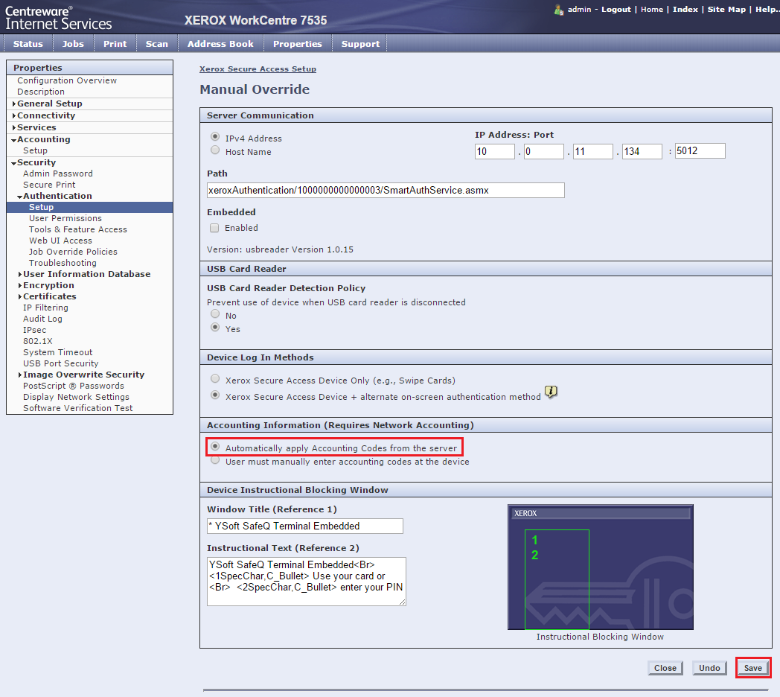Click the admin user icon in header

(x=558, y=10)
